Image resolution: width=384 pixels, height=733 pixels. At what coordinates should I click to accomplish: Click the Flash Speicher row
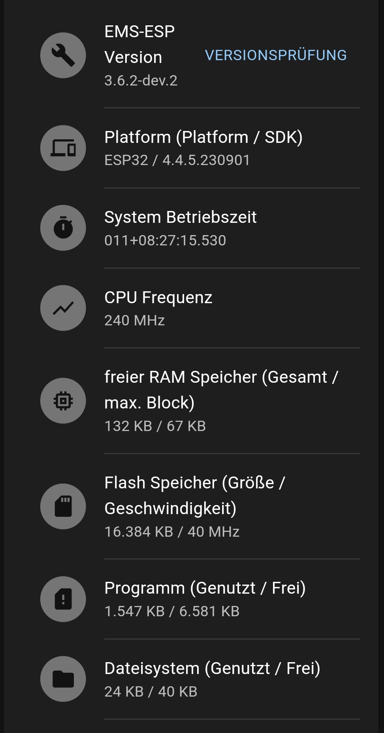pyautogui.click(x=196, y=495)
